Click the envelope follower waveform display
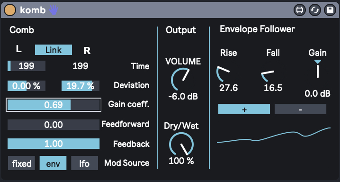Image resolution: width=340 pixels, height=182 pixels. pos(274,136)
